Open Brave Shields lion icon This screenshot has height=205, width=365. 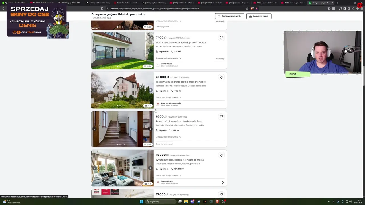coord(252,9)
